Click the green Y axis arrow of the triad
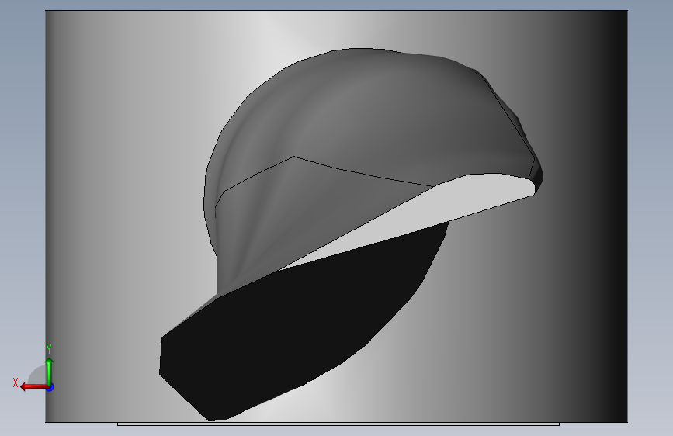 pyautogui.click(x=50, y=372)
